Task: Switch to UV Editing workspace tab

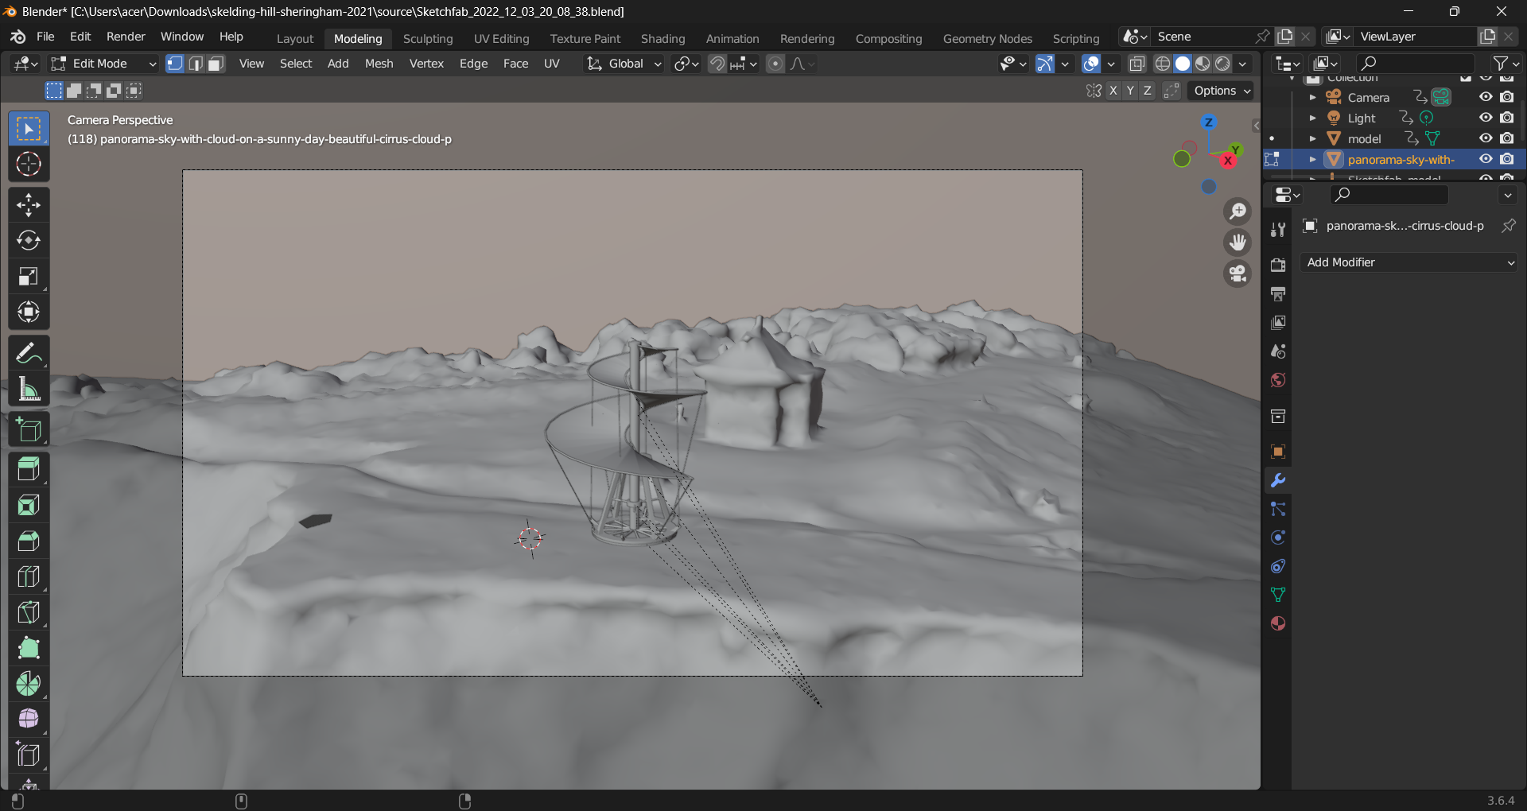Action: [501, 38]
